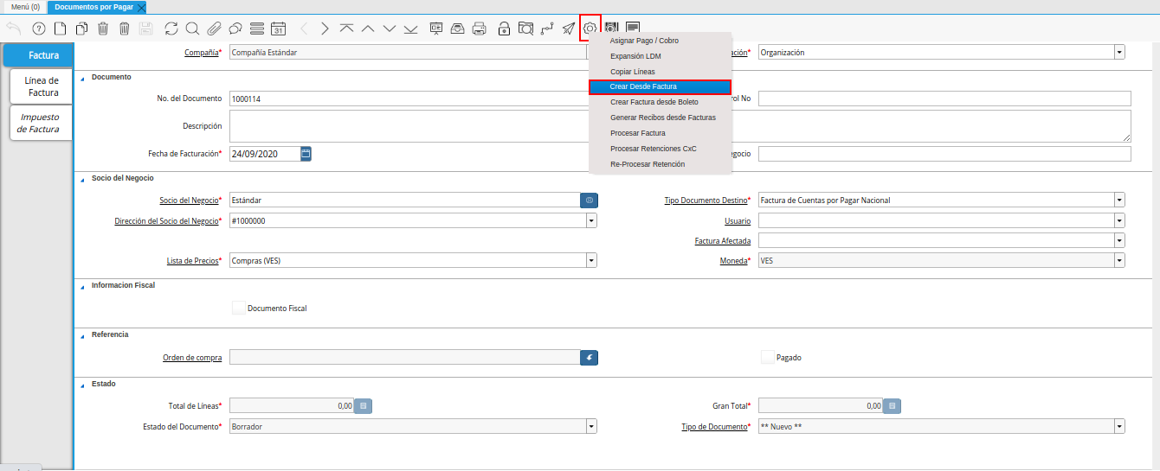Open Dirección del Socio del Negocio dropdown
This screenshot has width=1160, height=471.
[x=591, y=220]
